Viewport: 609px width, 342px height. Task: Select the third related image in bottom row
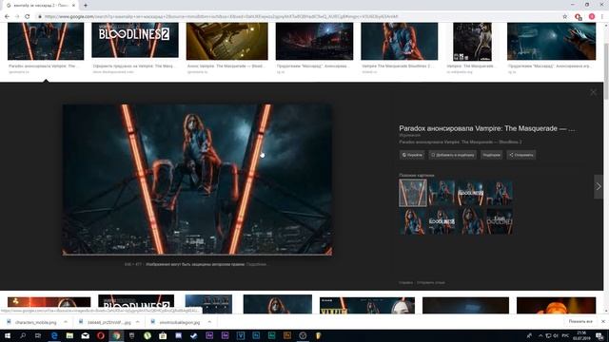point(470,221)
